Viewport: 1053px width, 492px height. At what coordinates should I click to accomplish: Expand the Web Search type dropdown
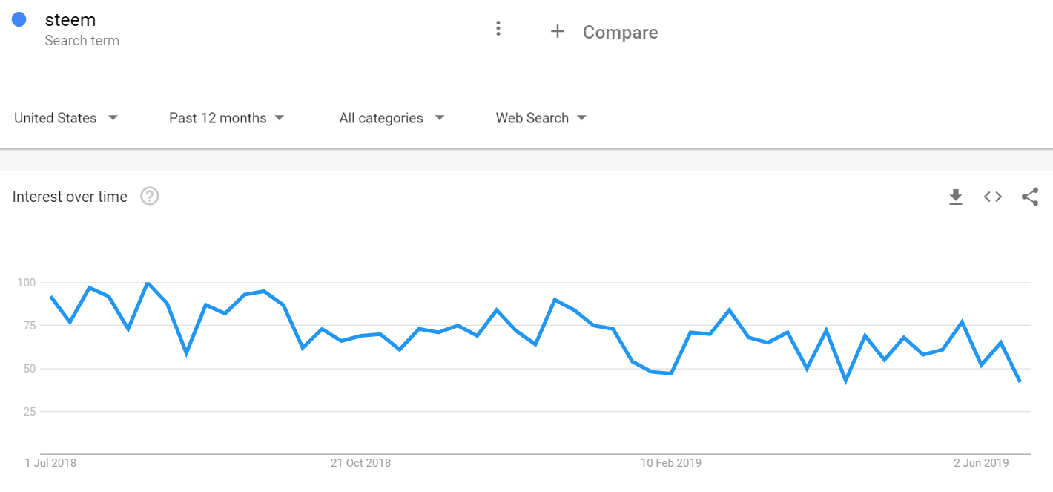pos(541,118)
